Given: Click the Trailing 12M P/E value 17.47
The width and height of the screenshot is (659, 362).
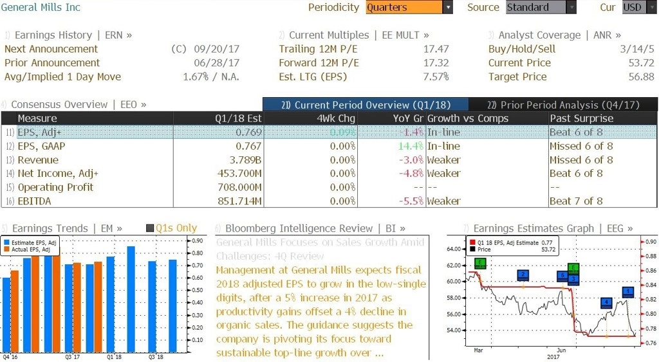Looking at the screenshot, I should [x=436, y=49].
